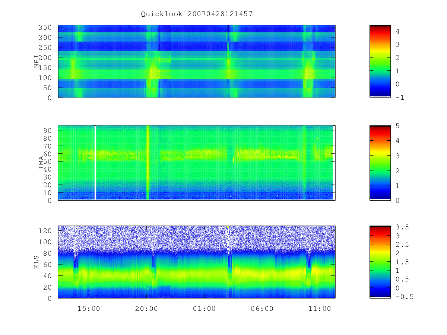The width and height of the screenshot is (447, 335).
Task: Click the 20:00 time tick label
Action: pyautogui.click(x=146, y=309)
